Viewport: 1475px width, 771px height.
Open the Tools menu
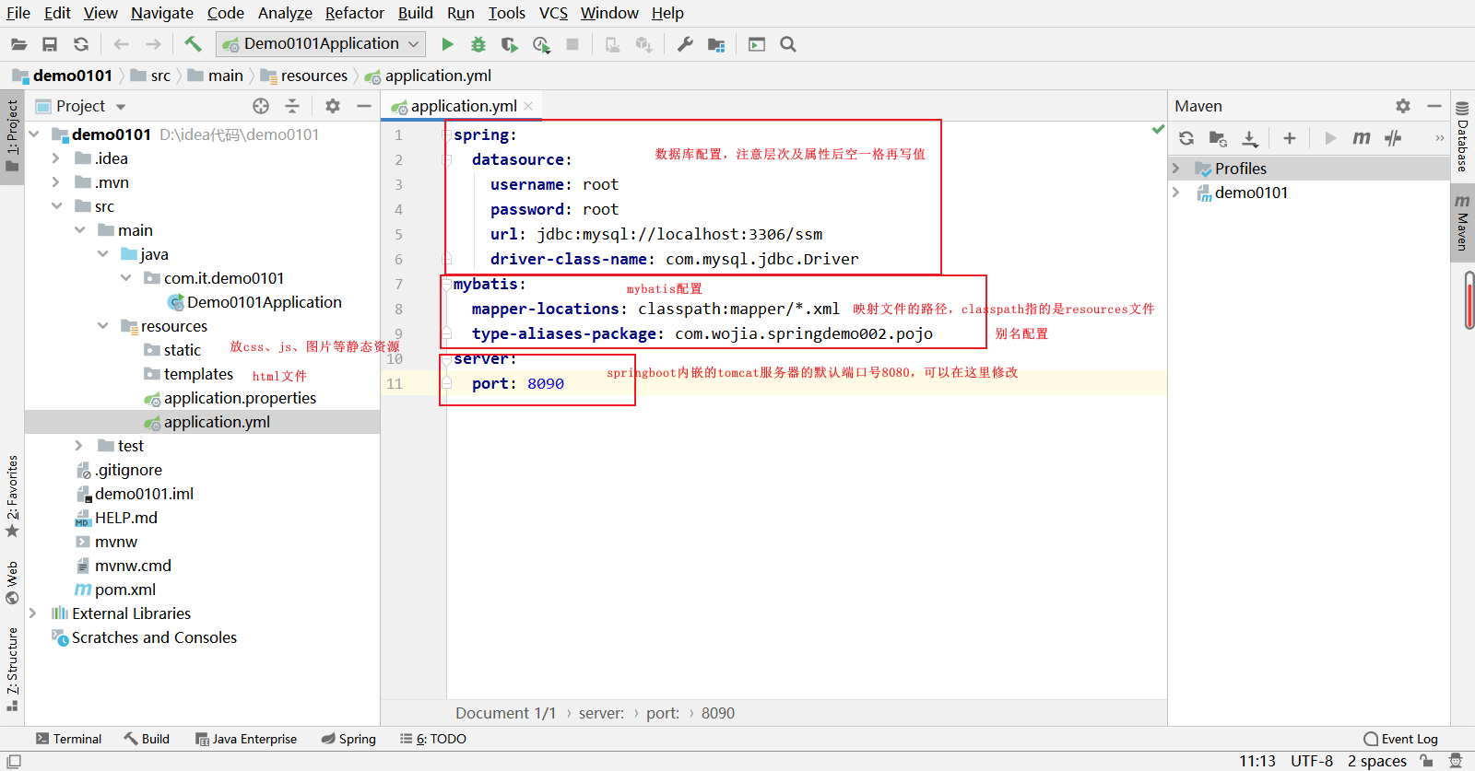click(507, 13)
